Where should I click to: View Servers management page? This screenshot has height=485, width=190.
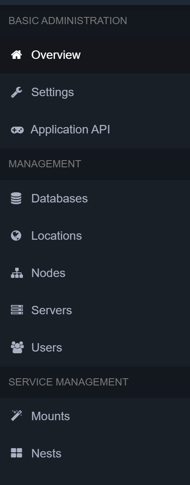click(x=95, y=310)
